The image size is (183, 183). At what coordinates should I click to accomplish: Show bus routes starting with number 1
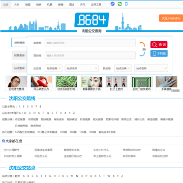click(x=19, y=107)
